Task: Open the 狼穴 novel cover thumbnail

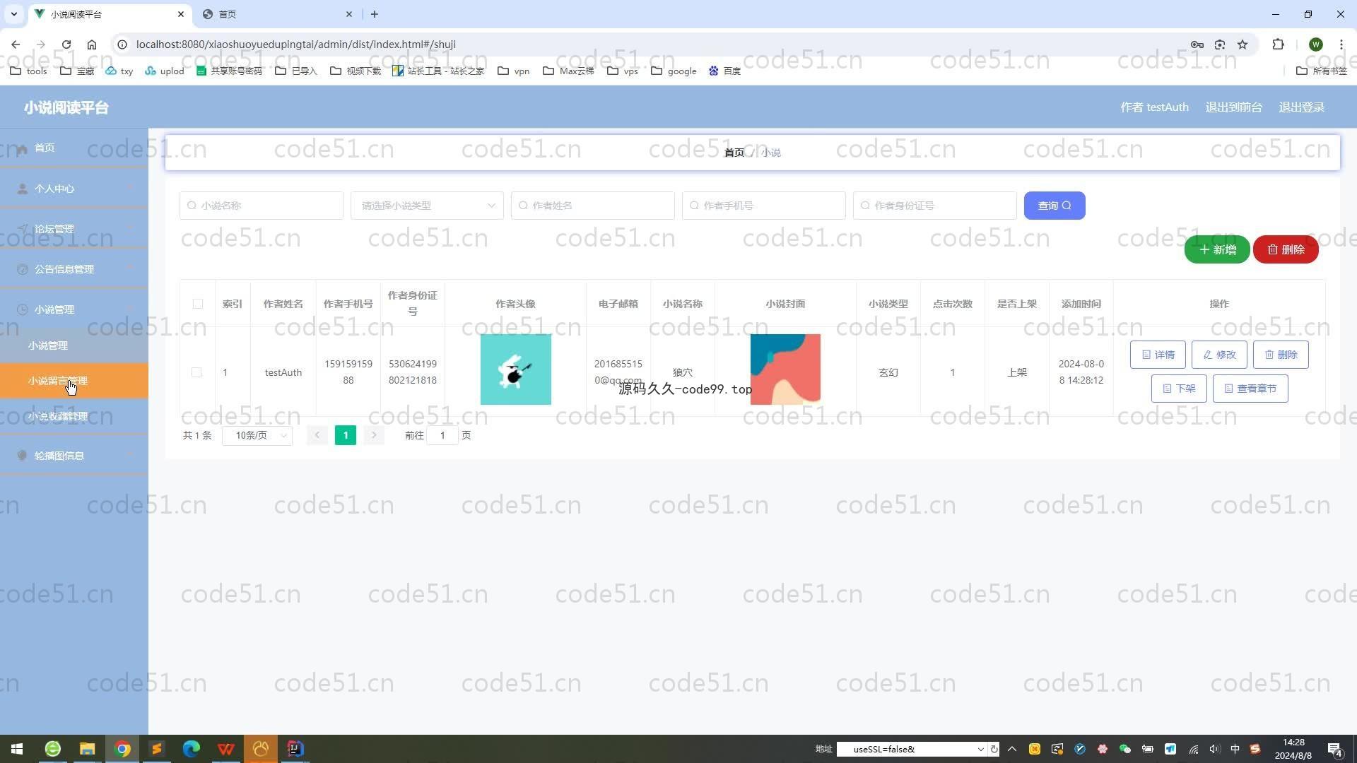Action: click(x=785, y=369)
